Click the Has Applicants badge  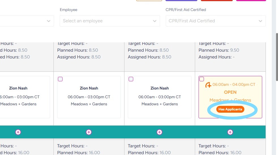230,109
